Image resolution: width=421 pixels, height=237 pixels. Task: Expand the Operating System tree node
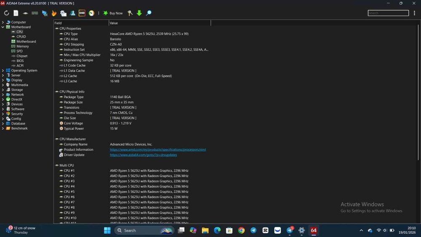point(3,71)
